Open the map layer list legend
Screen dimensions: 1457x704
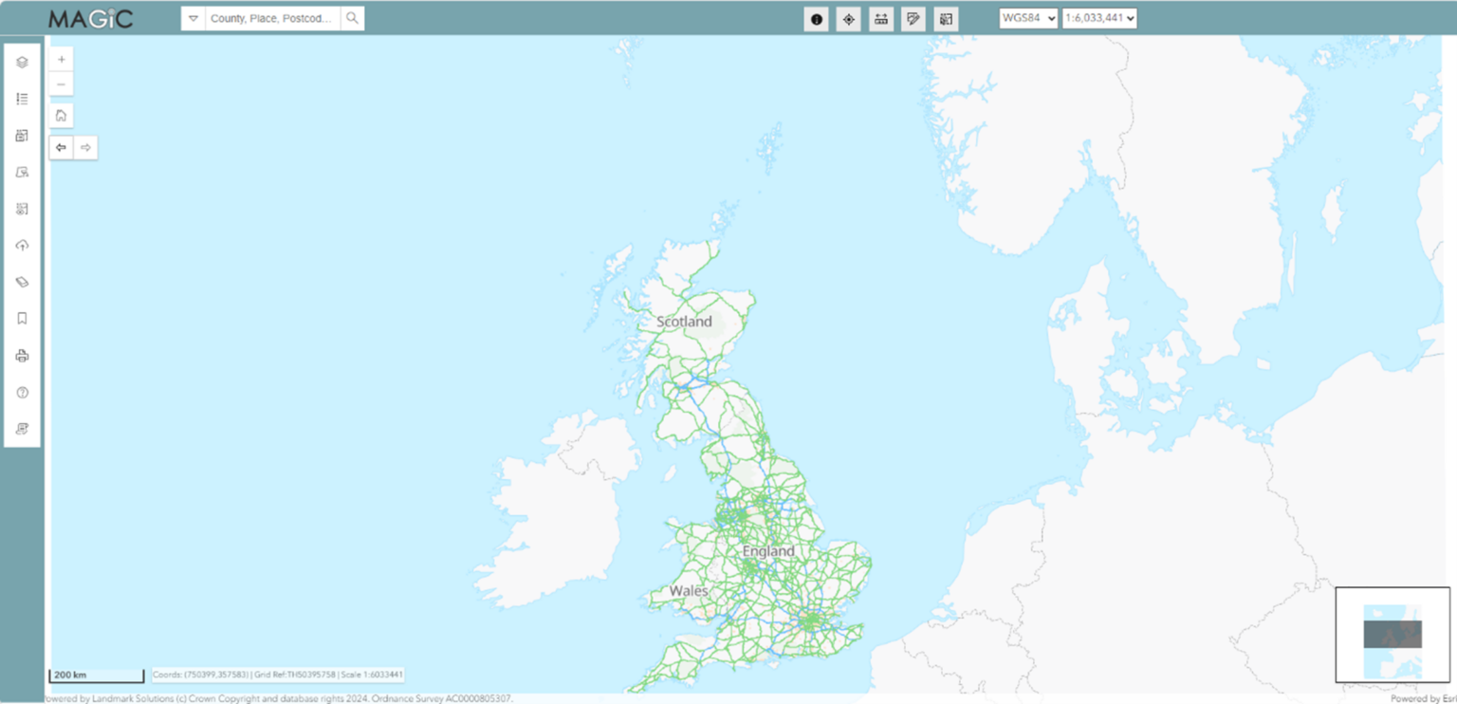22,98
